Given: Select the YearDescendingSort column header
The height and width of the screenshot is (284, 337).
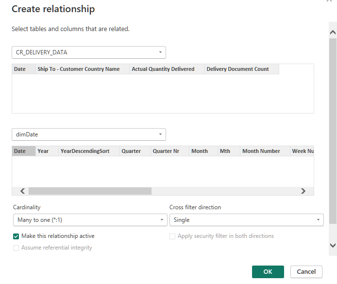Looking at the screenshot, I should [x=89, y=151].
